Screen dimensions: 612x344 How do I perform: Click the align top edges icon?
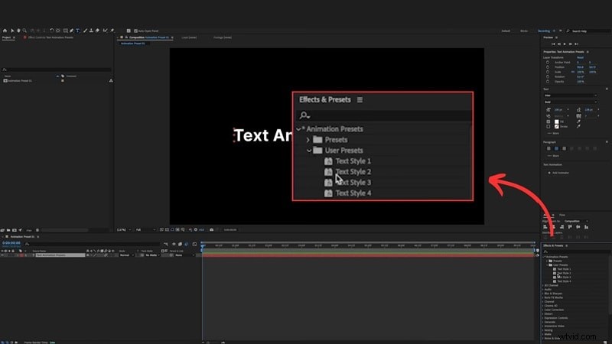(569, 226)
